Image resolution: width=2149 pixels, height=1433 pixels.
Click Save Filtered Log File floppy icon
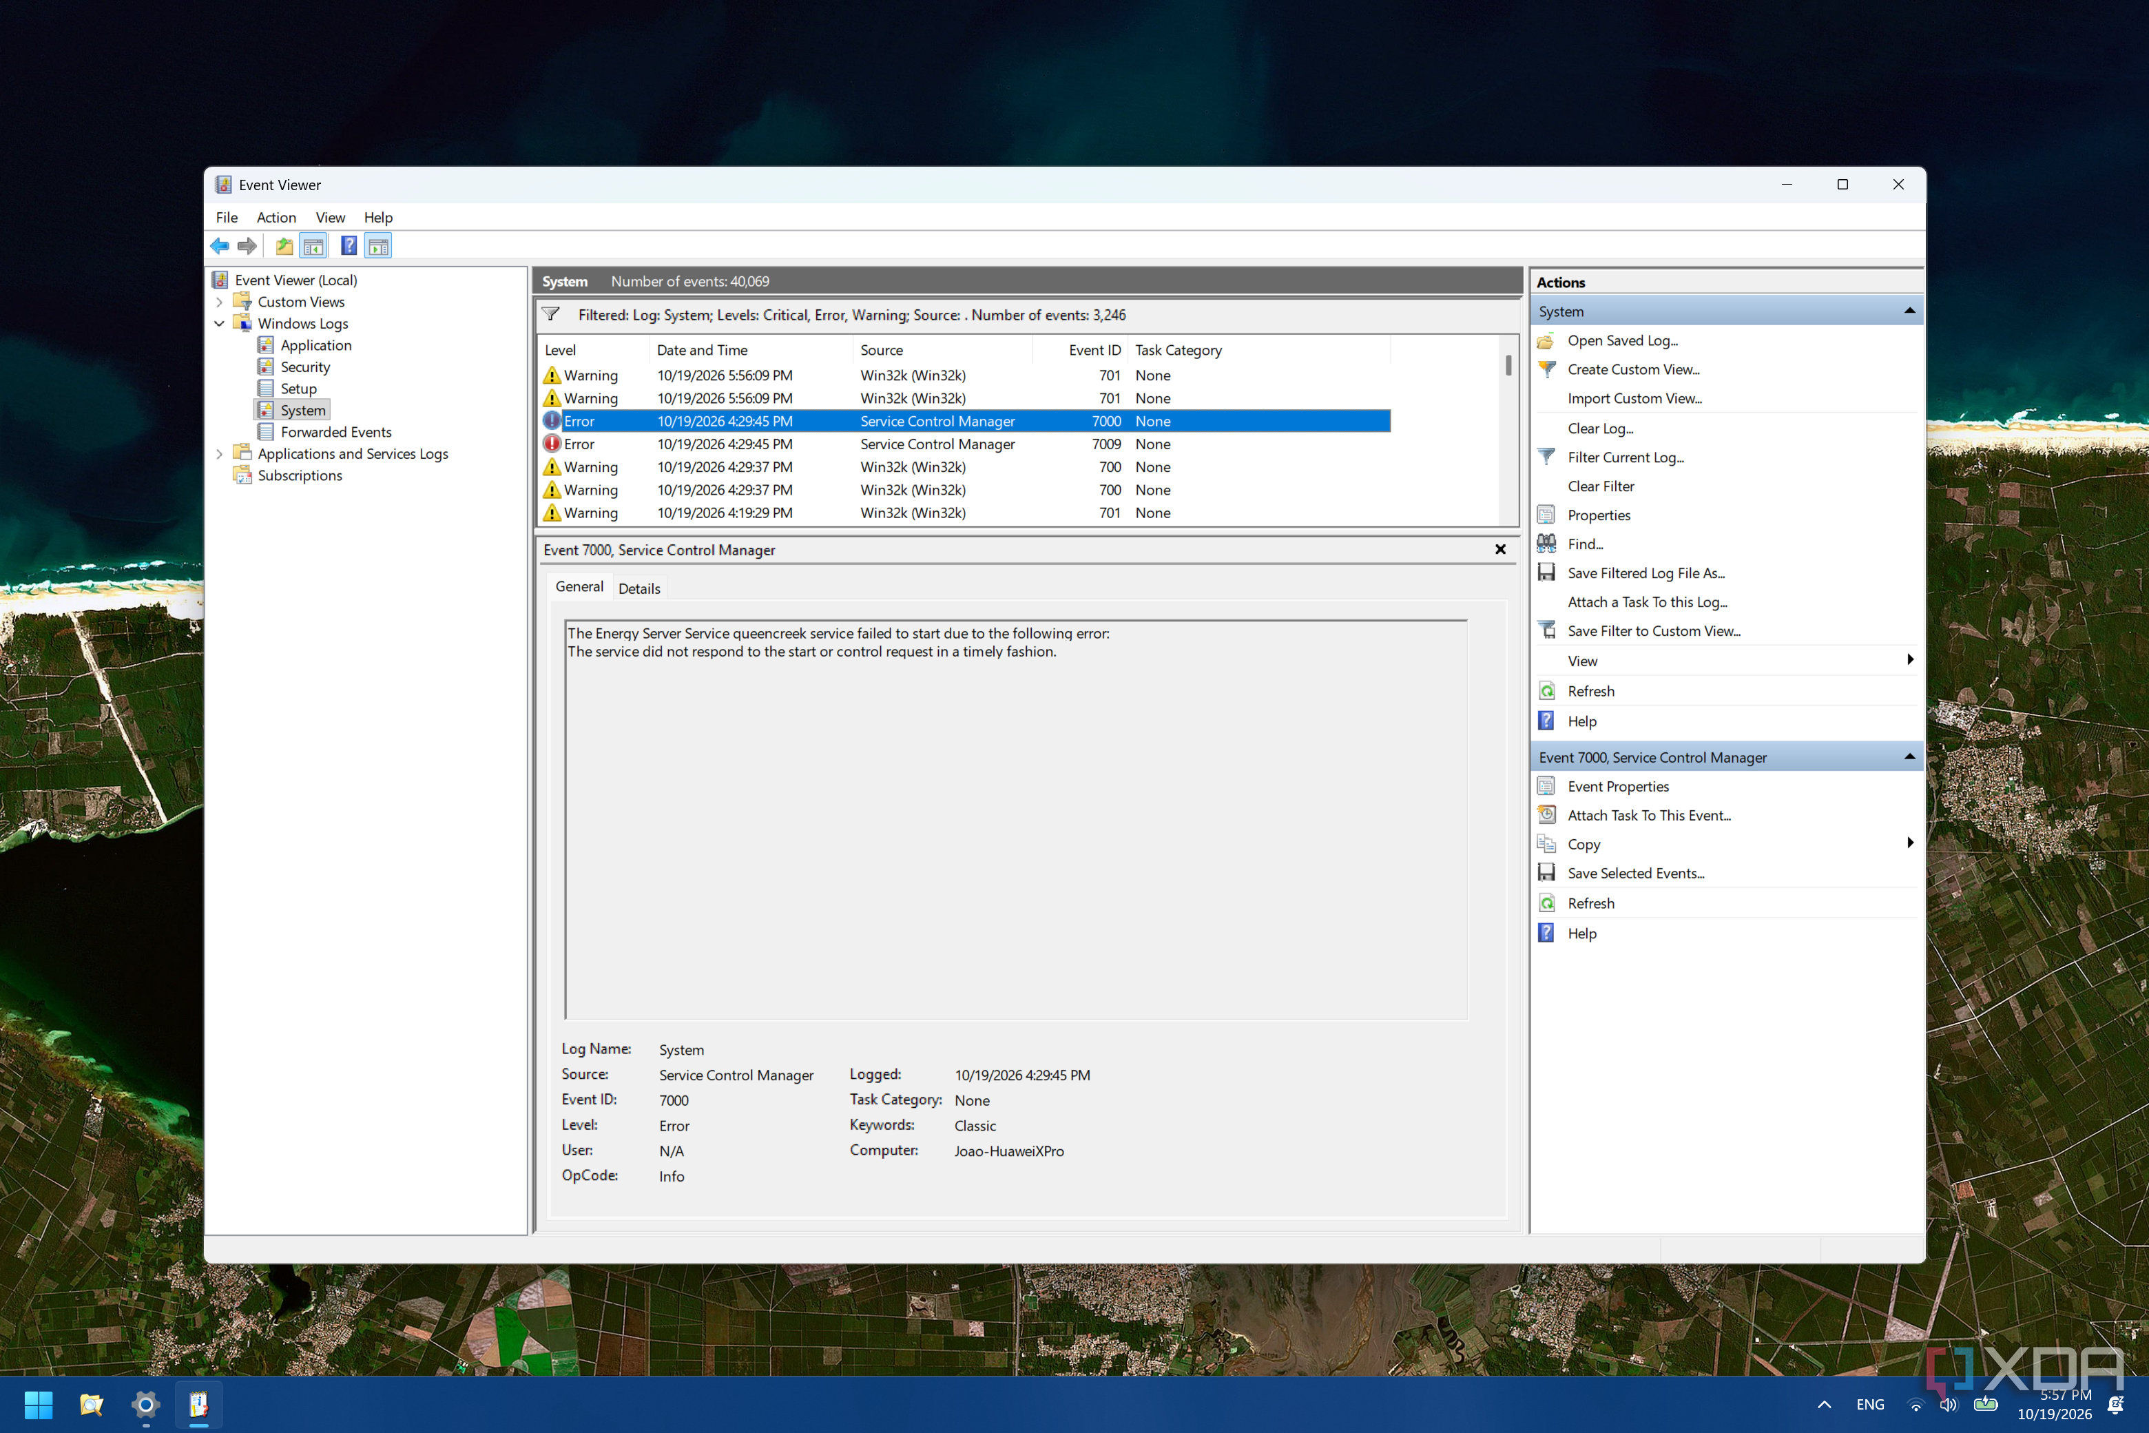(x=1546, y=573)
